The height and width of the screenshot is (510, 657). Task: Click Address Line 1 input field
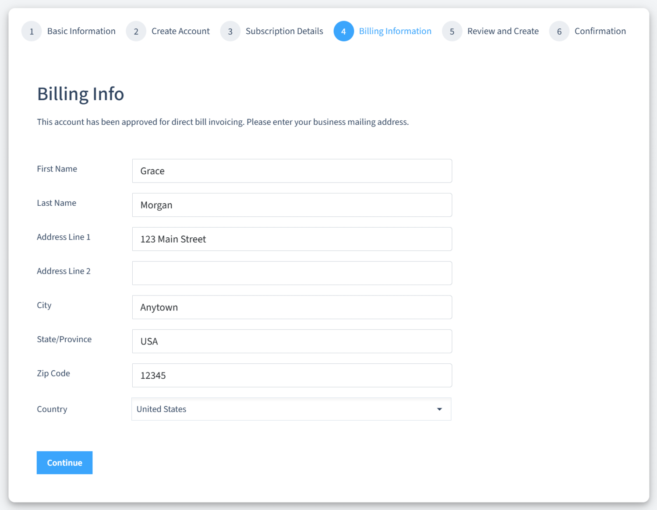[x=292, y=239]
